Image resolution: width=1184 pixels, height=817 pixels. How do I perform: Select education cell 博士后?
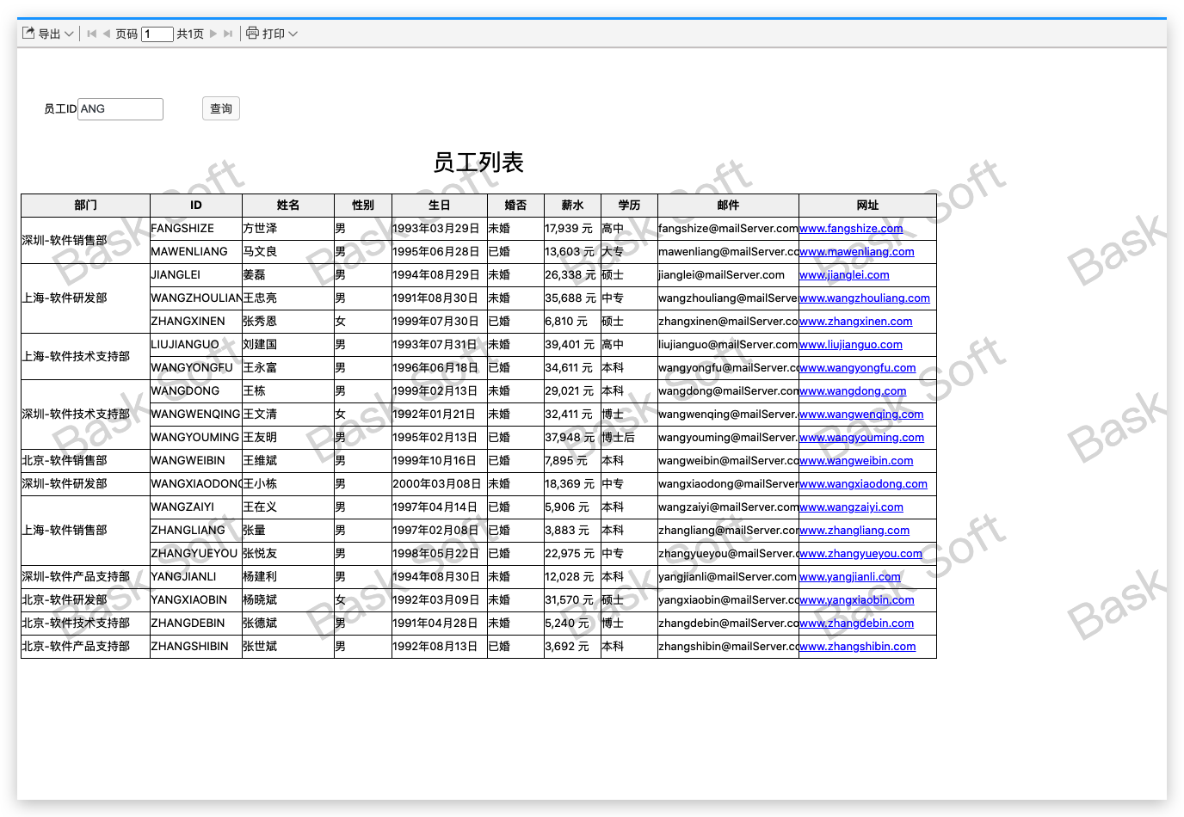pyautogui.click(x=629, y=438)
